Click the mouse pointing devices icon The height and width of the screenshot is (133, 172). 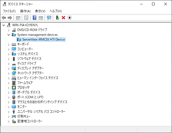coord(14,102)
